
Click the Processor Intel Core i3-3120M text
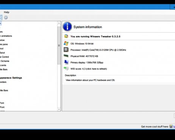tap(98, 50)
